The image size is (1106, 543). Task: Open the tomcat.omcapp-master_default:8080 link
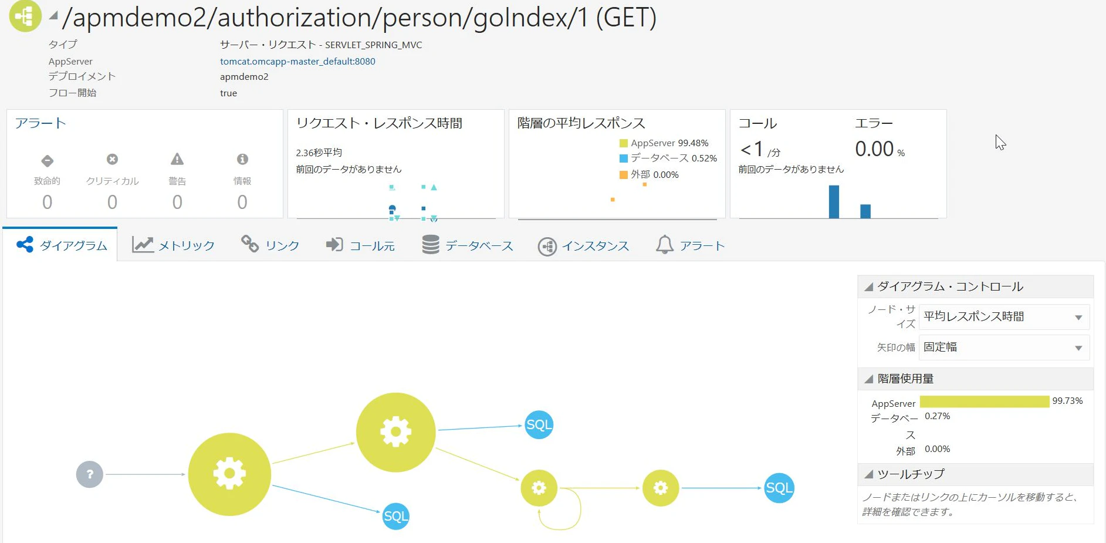pos(297,61)
